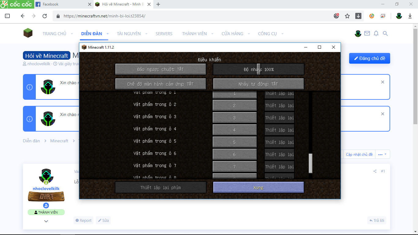Show browser downloads with the arrow icon

[410, 16]
